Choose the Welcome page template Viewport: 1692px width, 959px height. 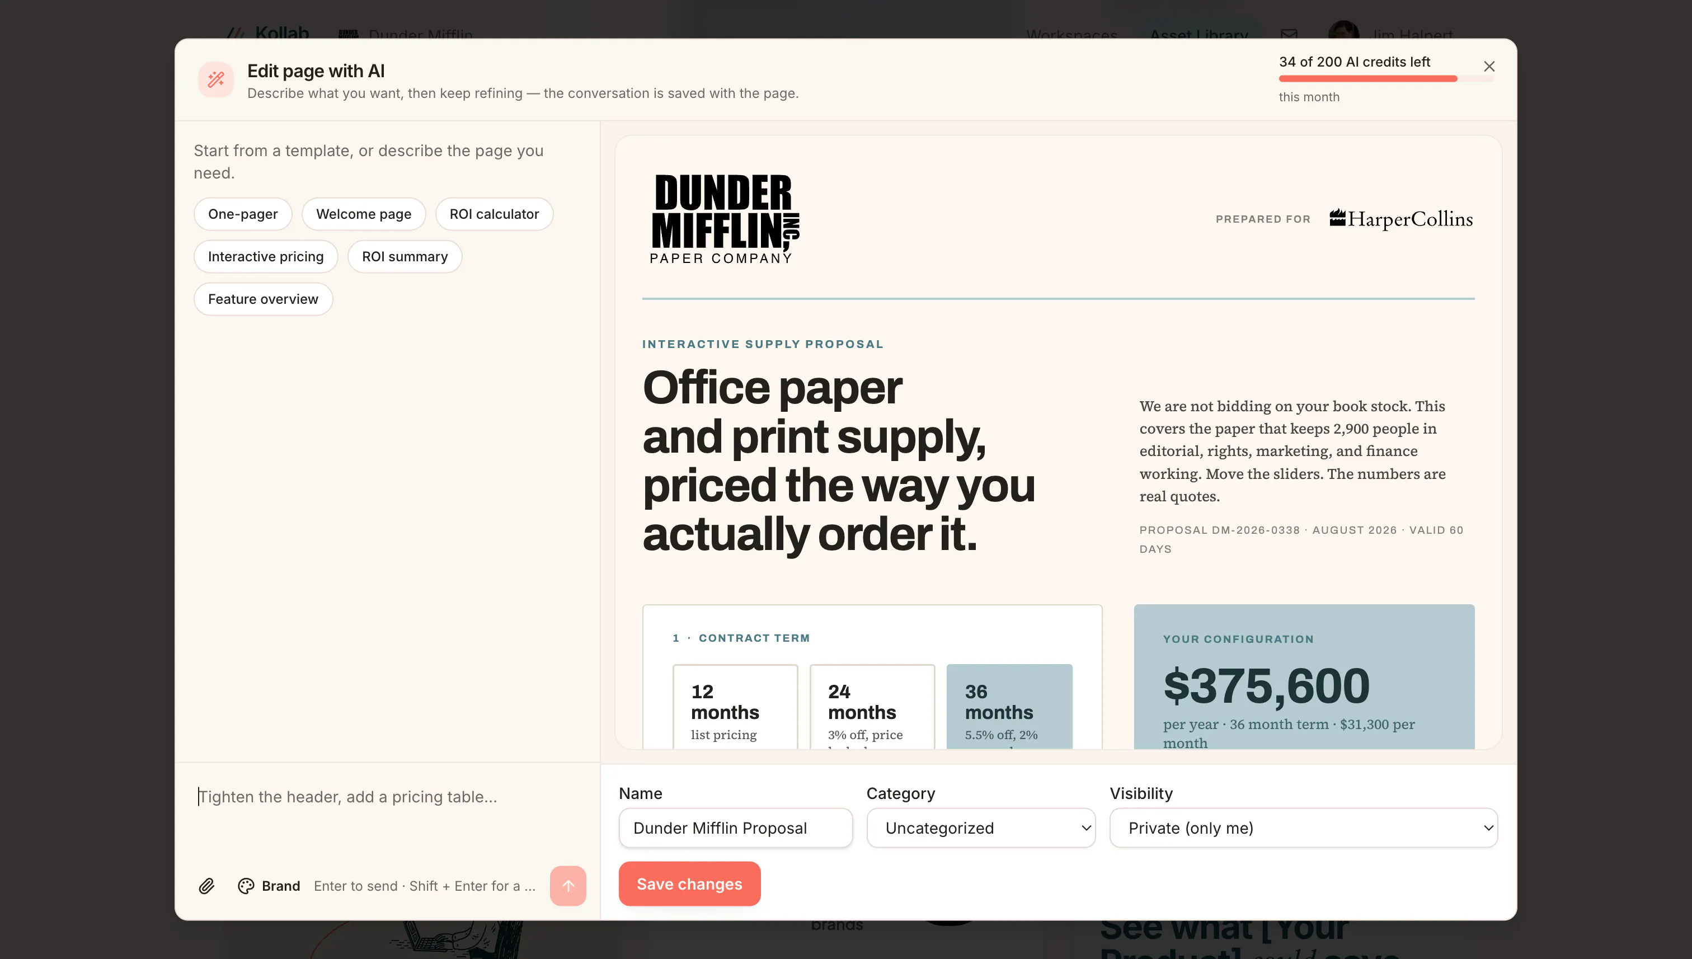click(364, 214)
